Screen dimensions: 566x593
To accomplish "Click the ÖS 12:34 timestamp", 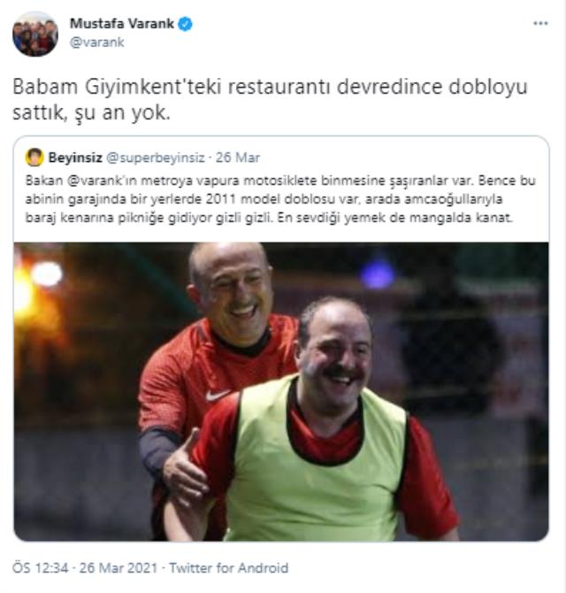I will point(41,567).
